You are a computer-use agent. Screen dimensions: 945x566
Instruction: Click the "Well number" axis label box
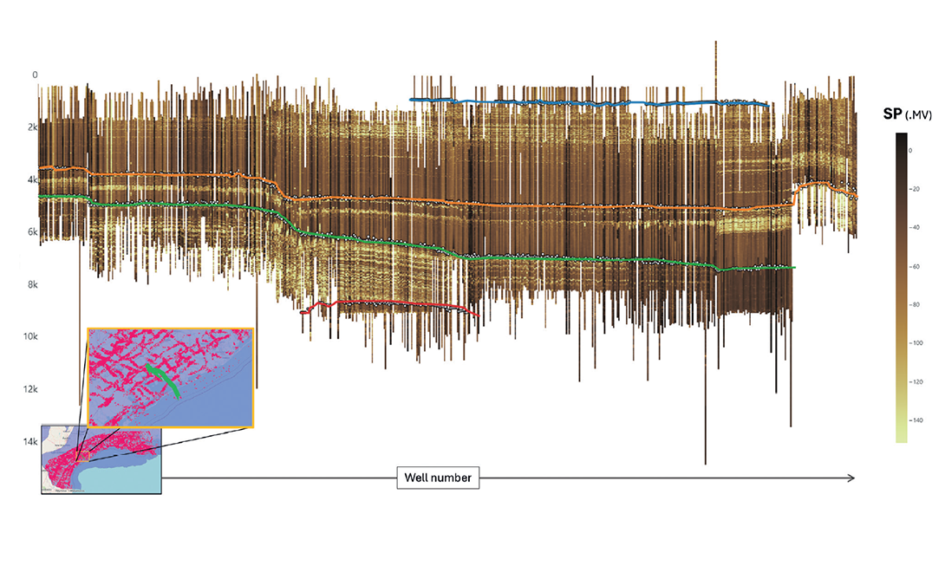tap(438, 478)
